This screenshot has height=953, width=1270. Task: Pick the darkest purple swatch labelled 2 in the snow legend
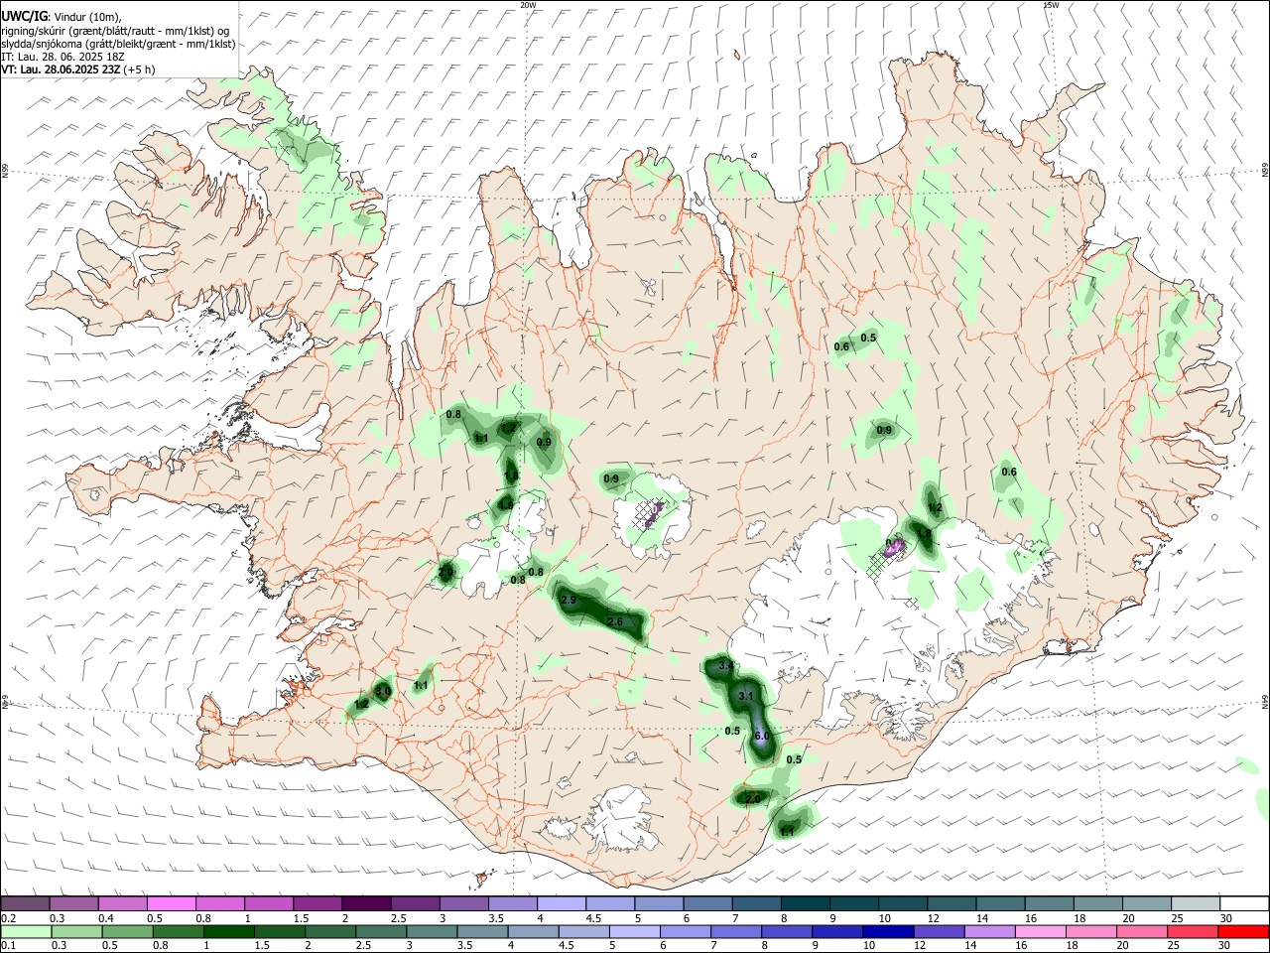pos(365,903)
